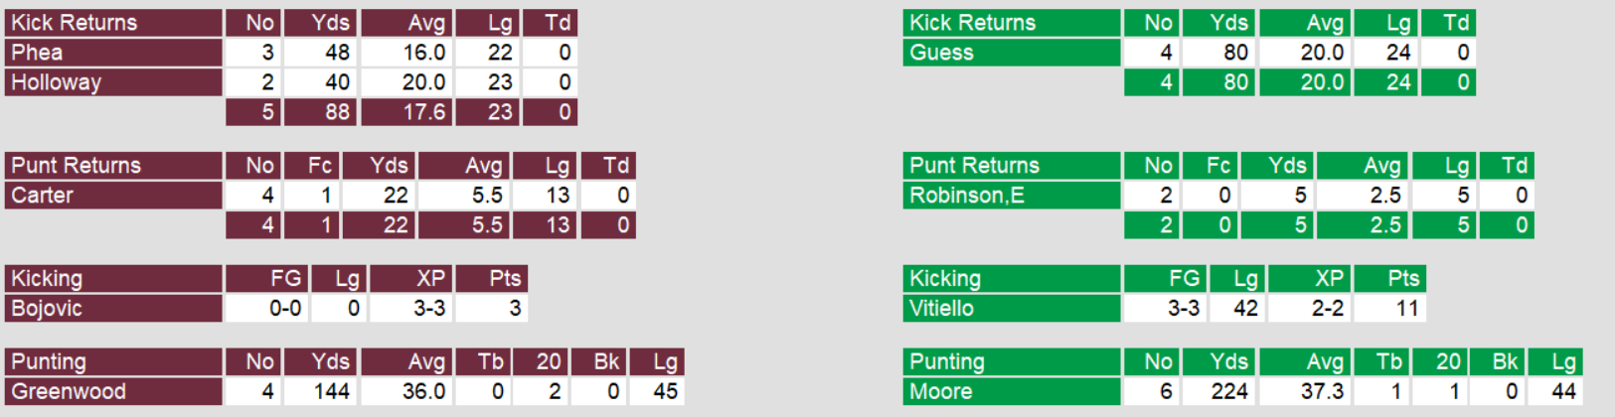Select Bojovic in the Kicking table
This screenshot has height=417, width=1615.
point(47,309)
